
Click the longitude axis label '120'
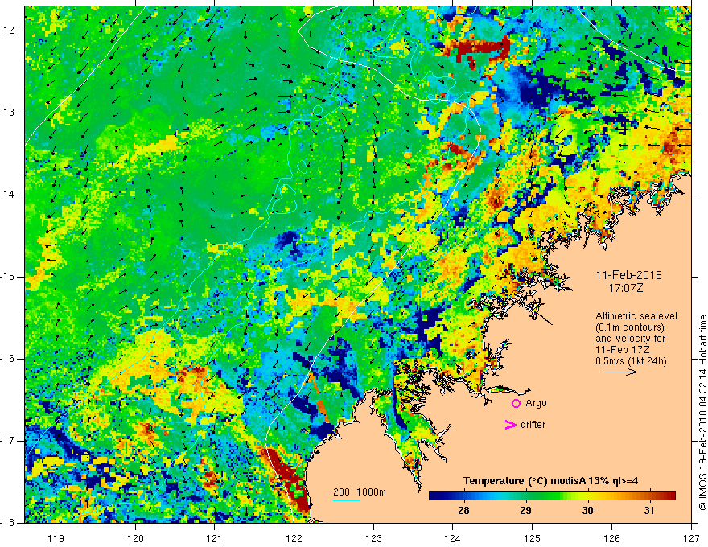[x=135, y=538]
